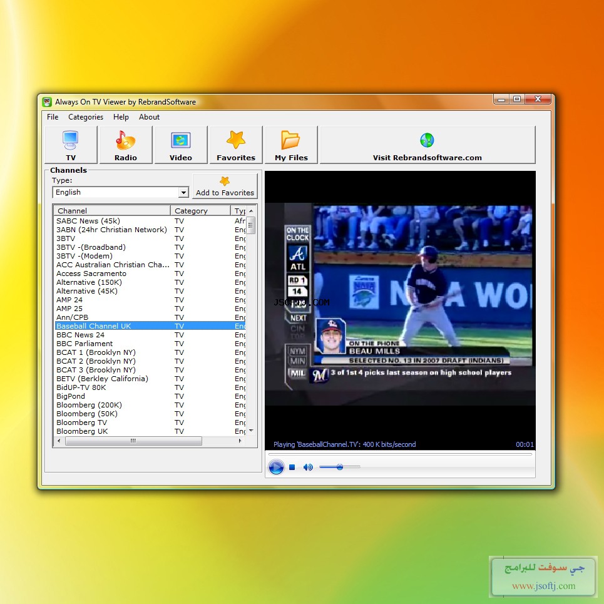Open the File menu
The height and width of the screenshot is (604, 604).
(x=53, y=117)
